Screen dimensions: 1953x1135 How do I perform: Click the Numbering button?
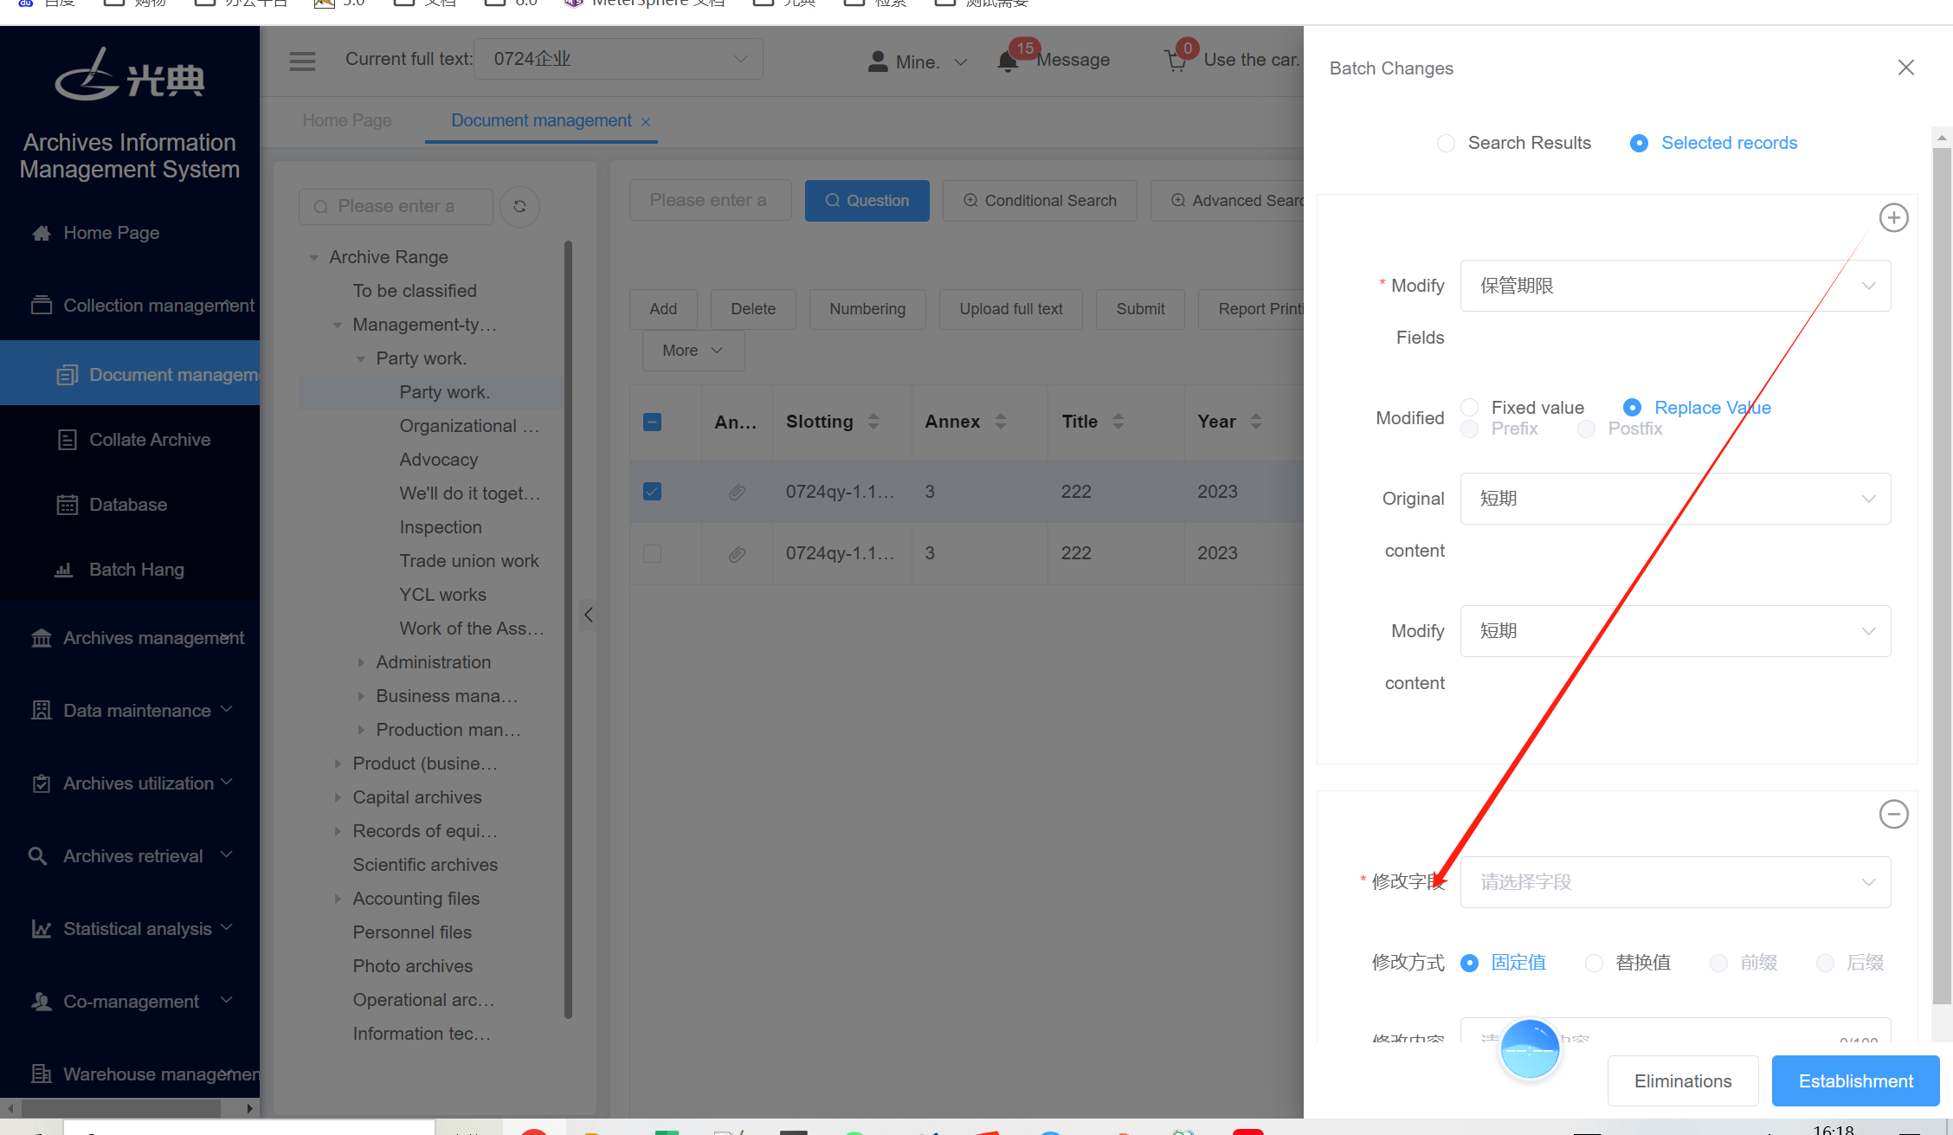[x=867, y=309]
